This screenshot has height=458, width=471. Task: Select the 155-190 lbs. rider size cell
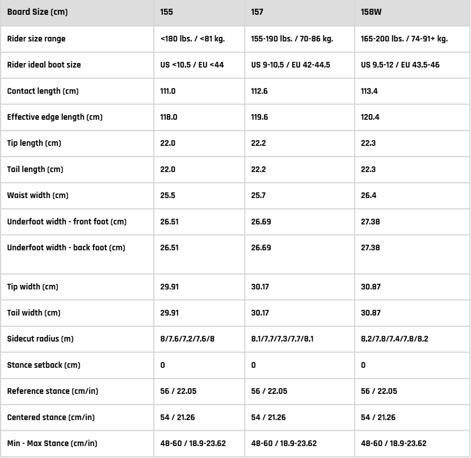(292, 39)
